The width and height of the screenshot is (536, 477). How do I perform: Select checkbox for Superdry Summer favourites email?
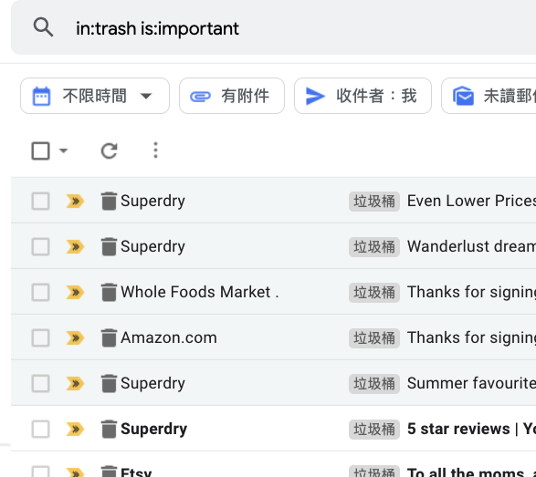[41, 383]
